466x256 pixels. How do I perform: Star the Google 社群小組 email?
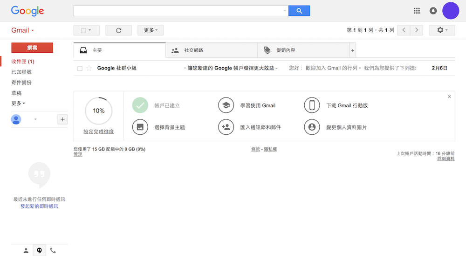[x=89, y=68]
